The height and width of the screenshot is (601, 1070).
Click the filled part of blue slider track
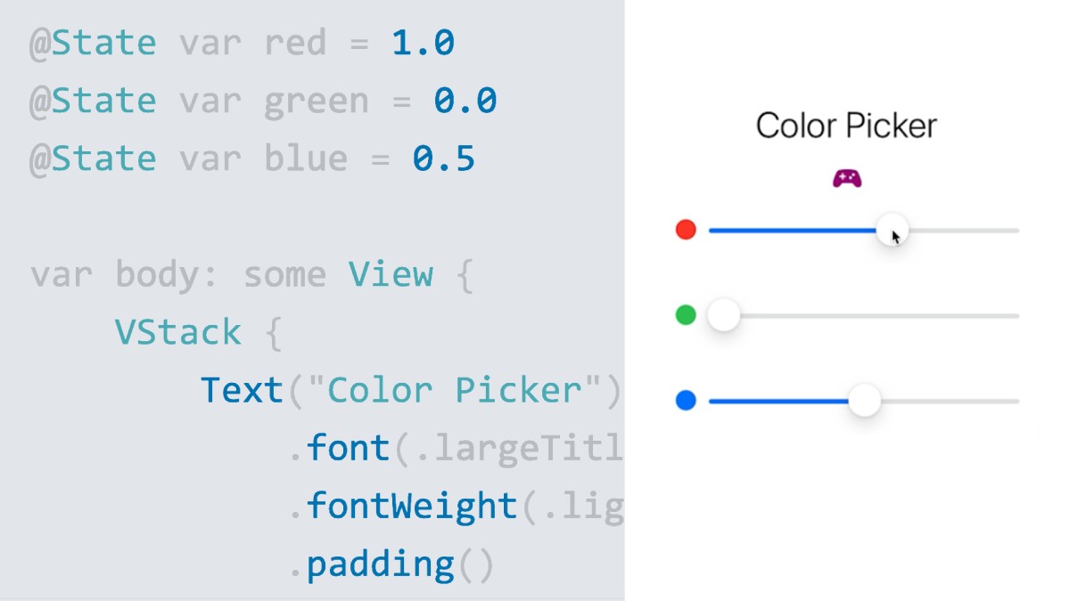[778, 401]
